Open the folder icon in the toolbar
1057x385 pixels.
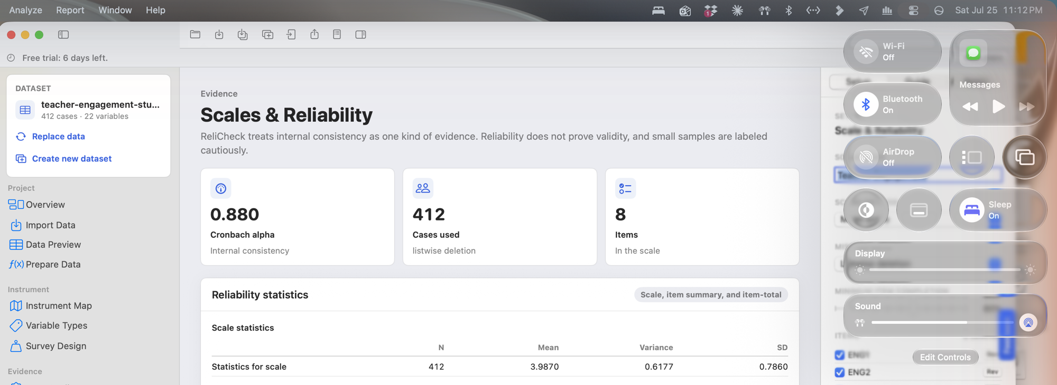195,34
